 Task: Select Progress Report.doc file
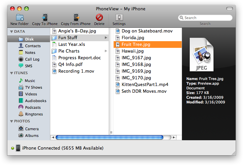[x=79, y=58]
